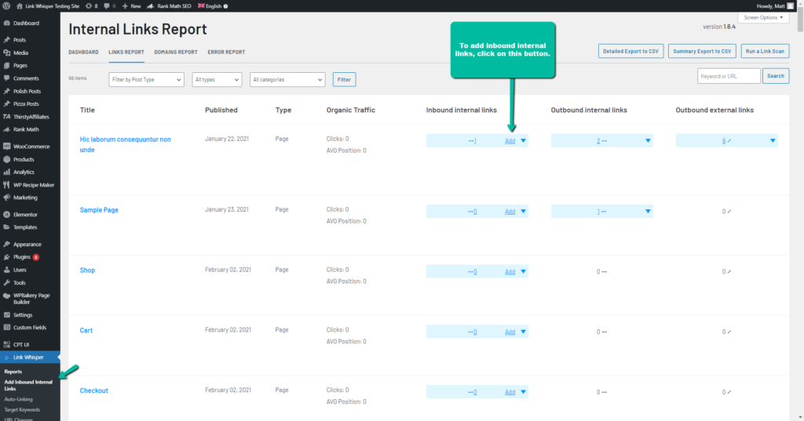This screenshot has width=804, height=421.
Task: Click the Analytics sidebar icon
Action: 7,172
